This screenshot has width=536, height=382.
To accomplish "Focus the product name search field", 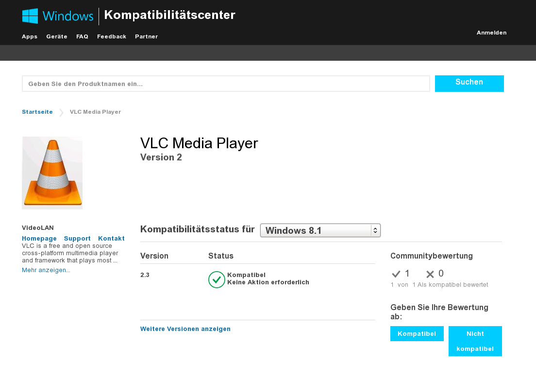I will click(x=226, y=84).
